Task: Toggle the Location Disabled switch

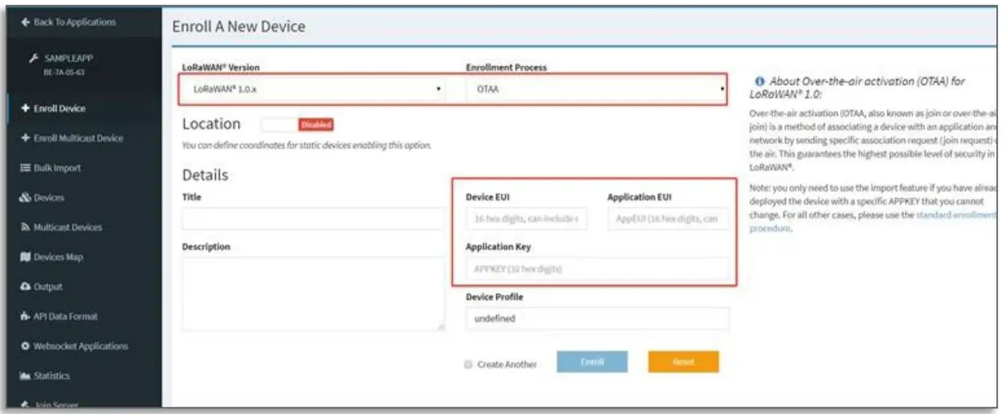Action: pos(297,125)
